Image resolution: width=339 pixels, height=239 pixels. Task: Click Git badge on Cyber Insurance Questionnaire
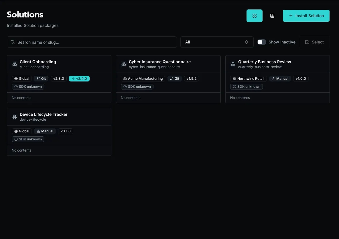[x=175, y=79]
